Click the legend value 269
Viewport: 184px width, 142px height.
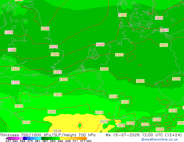click(23, 141)
